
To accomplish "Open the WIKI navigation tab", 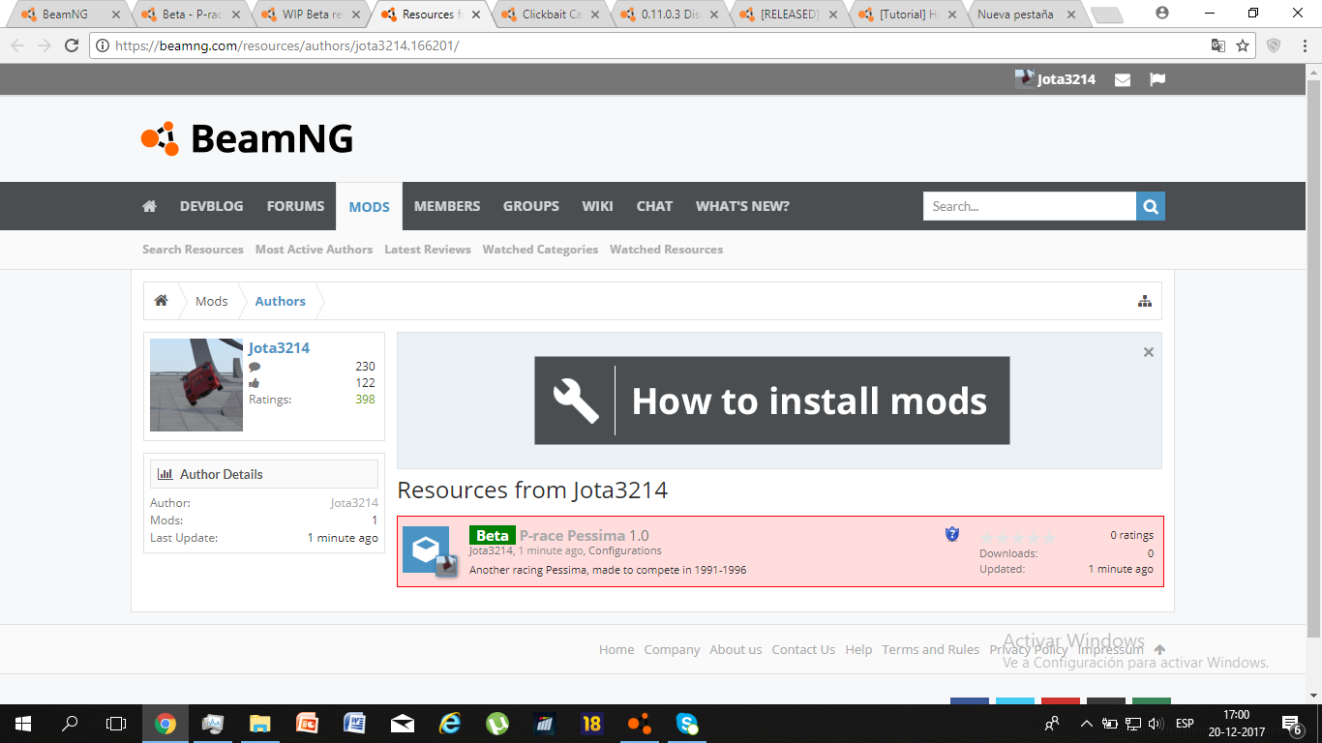I will click(598, 206).
